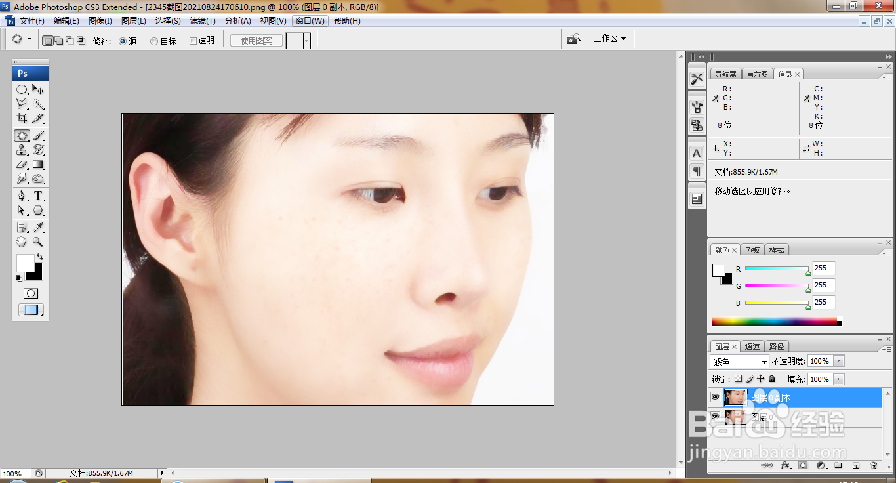Select the History Brush tool
This screenshot has height=483, width=896.
(x=38, y=150)
